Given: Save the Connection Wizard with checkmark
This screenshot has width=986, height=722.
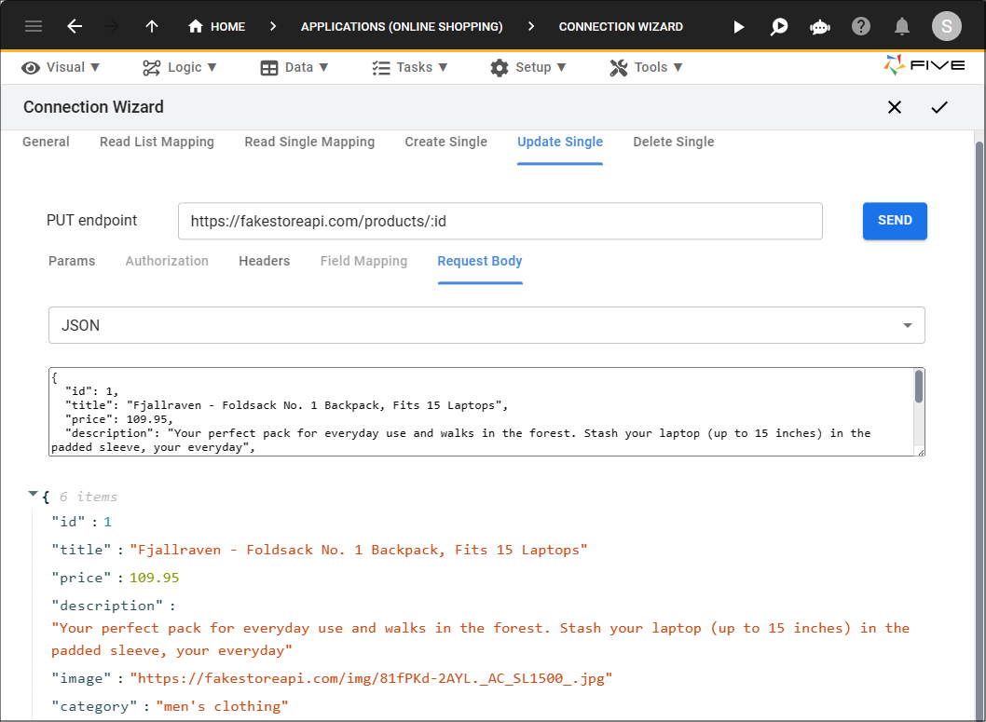Looking at the screenshot, I should (939, 107).
